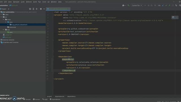Click the Build Project hammer icon
The height and width of the screenshot is (102, 181).
click(128, 5)
